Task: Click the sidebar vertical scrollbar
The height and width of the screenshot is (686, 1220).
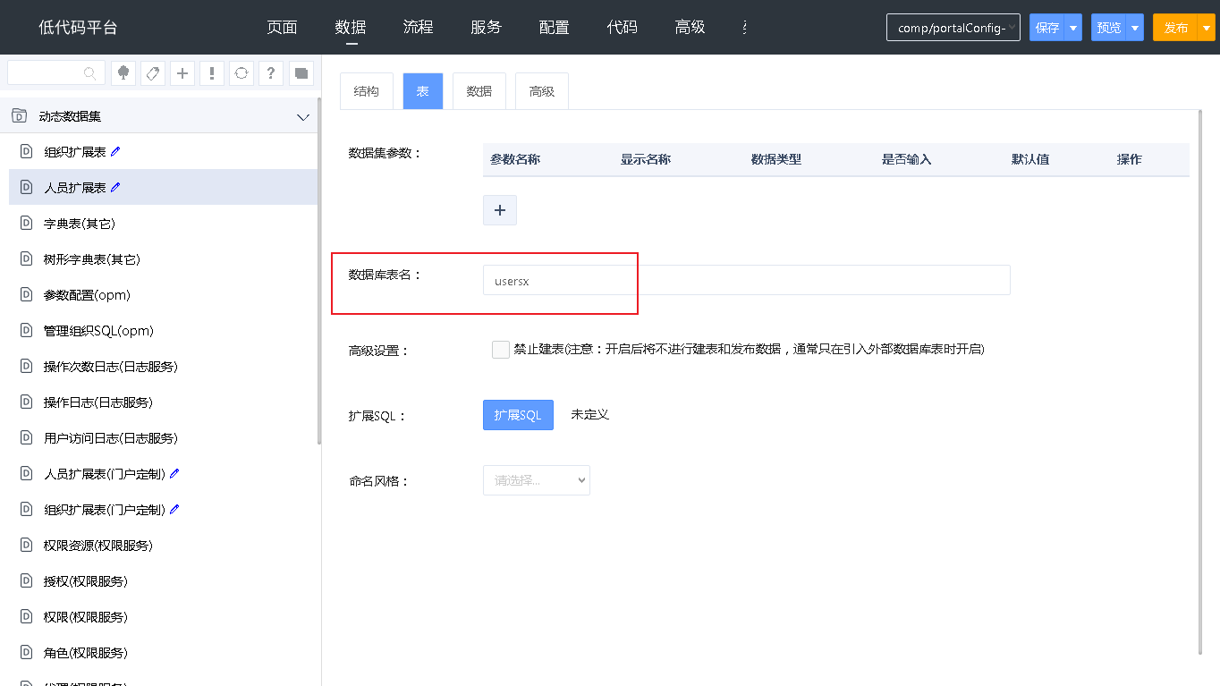Action: pos(319,271)
